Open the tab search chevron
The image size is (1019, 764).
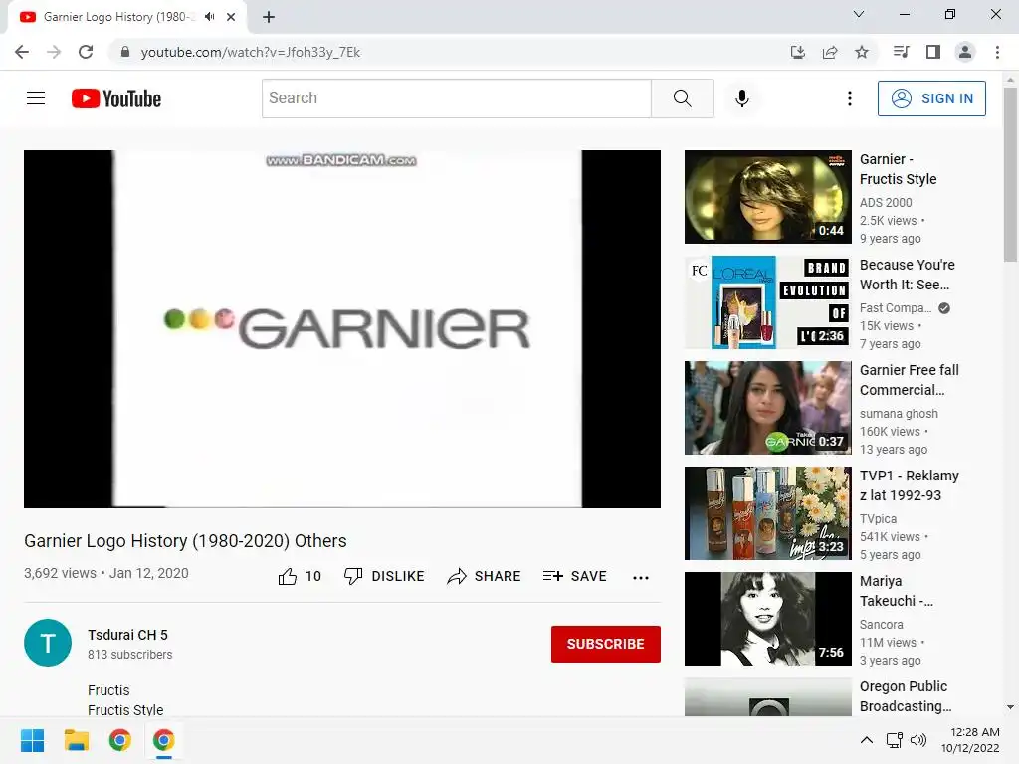pyautogui.click(x=859, y=14)
